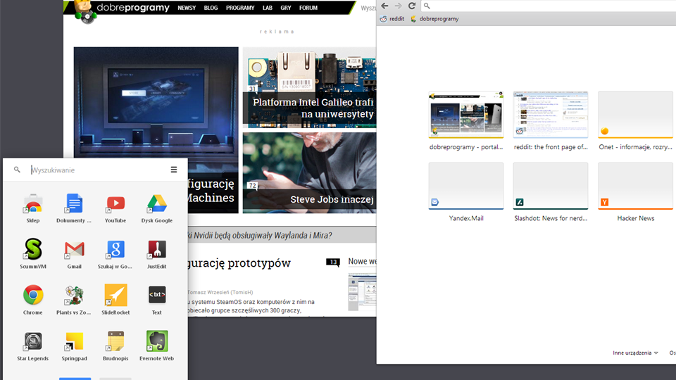Click author Tomasz Wrzesień (TomisH)
676x380 pixels.
click(x=220, y=292)
